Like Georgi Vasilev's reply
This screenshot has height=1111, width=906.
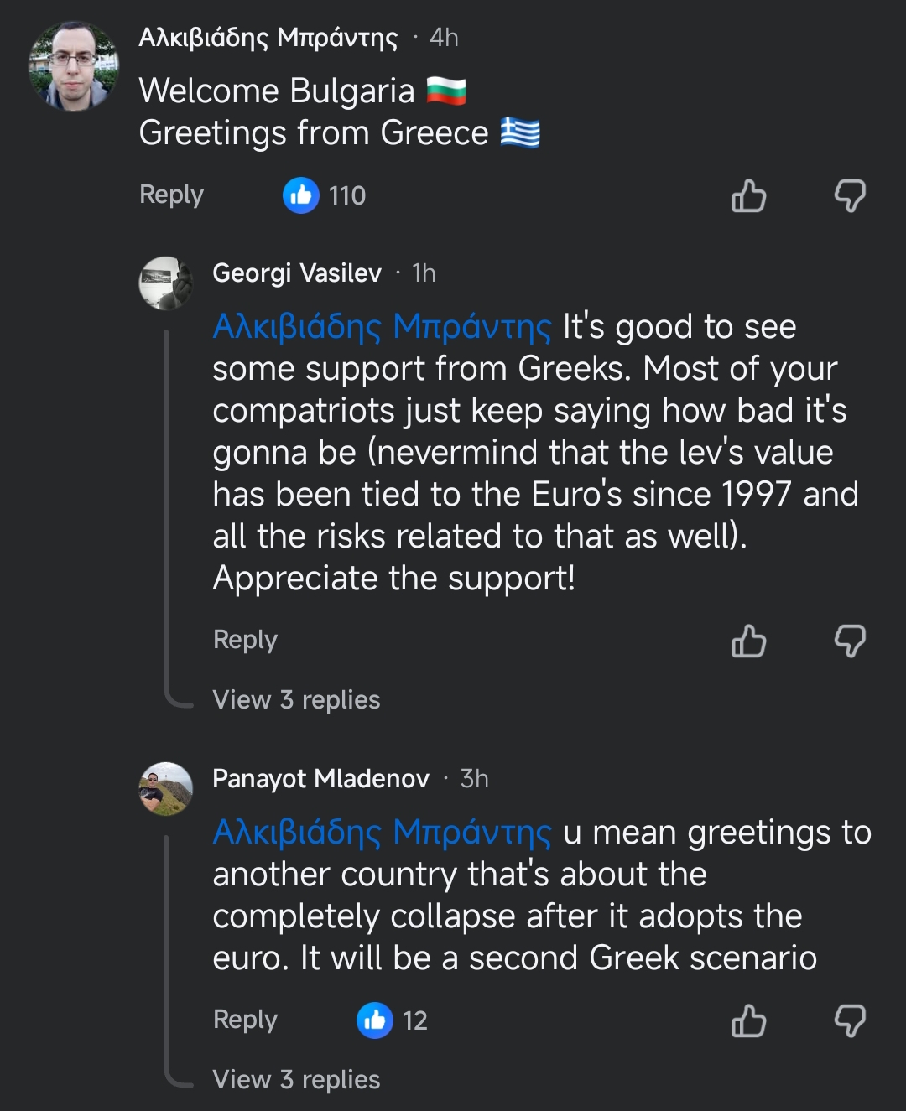(748, 641)
